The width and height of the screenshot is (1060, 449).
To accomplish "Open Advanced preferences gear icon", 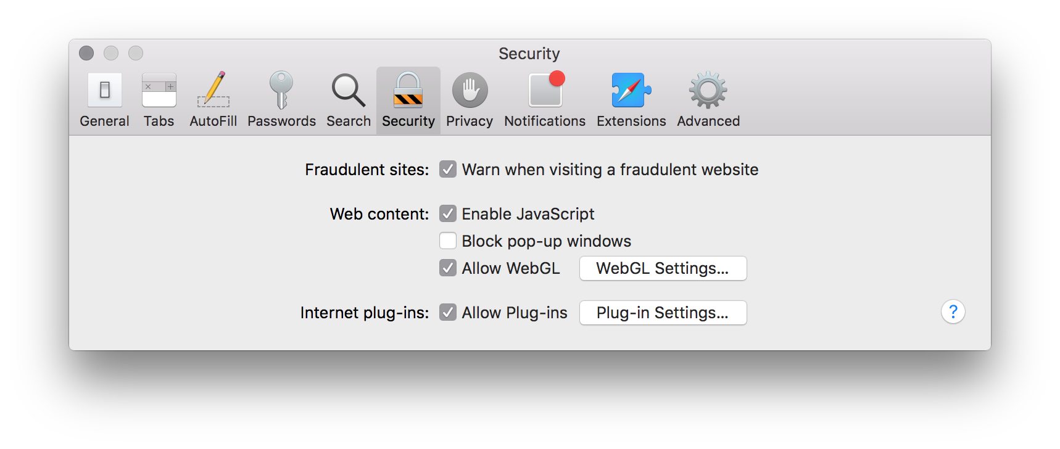I will (x=708, y=91).
